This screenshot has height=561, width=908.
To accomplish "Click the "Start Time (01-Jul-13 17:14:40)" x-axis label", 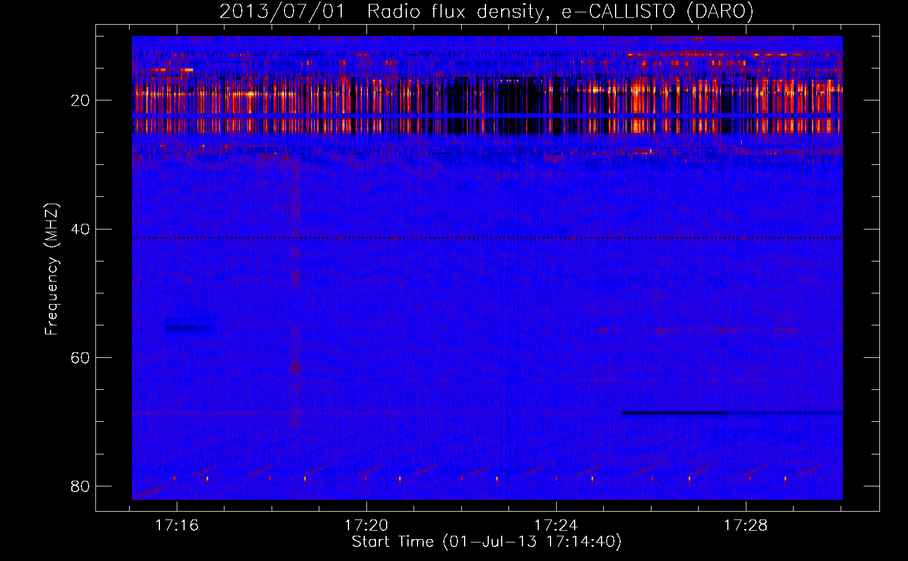I will point(487,542).
